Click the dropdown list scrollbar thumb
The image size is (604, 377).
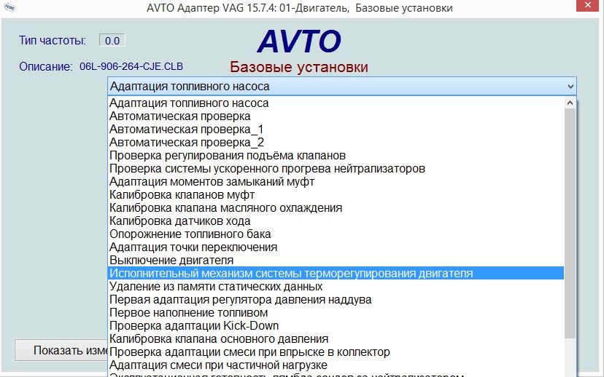click(x=570, y=223)
